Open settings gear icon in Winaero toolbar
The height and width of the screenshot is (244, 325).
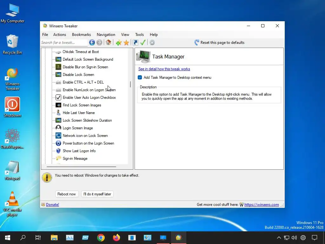(x=152, y=43)
